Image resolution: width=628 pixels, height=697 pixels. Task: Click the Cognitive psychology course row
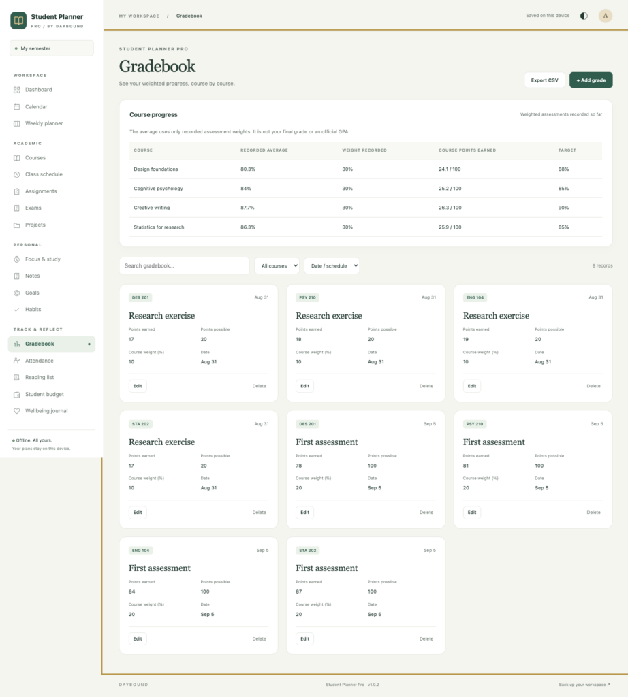[366, 189]
